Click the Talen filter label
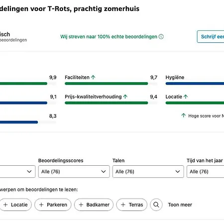Screen dimensions: 224x224 point(118,160)
